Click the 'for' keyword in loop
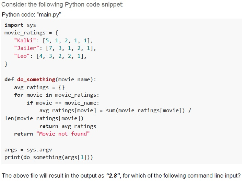245x181 pixels. [x=19, y=95]
